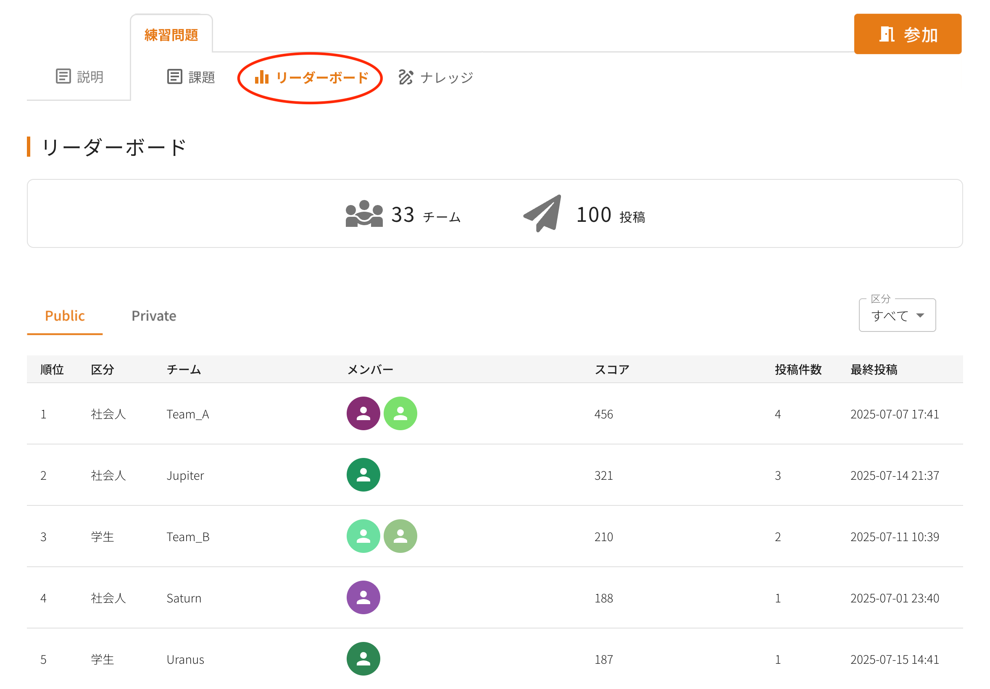Click Team_A's light green member avatar
Screen dimensions: 990x689
400,413
